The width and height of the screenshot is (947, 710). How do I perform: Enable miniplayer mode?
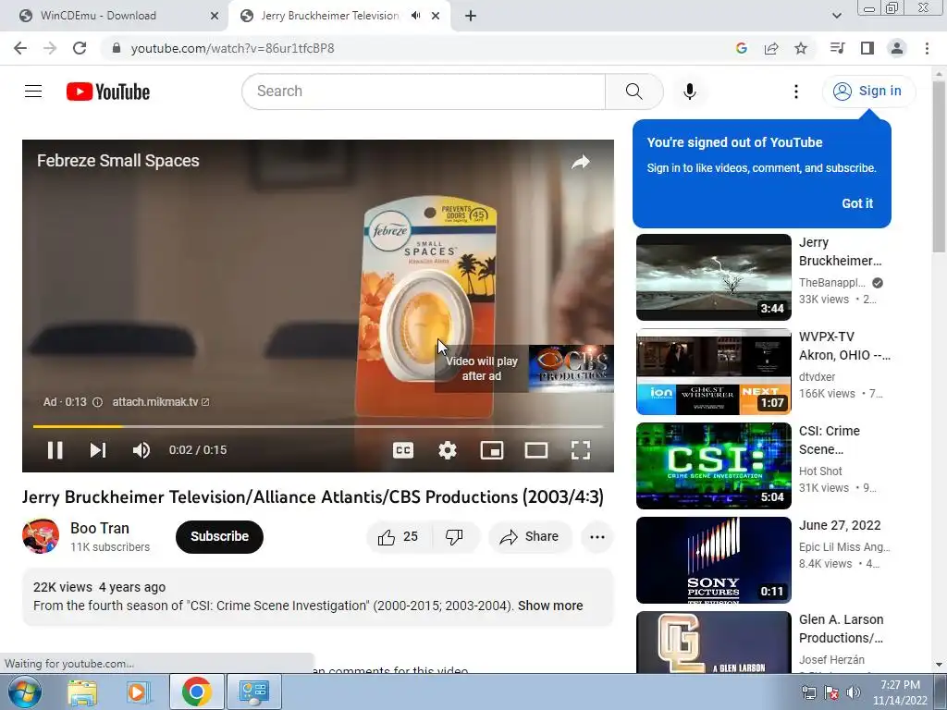(492, 450)
